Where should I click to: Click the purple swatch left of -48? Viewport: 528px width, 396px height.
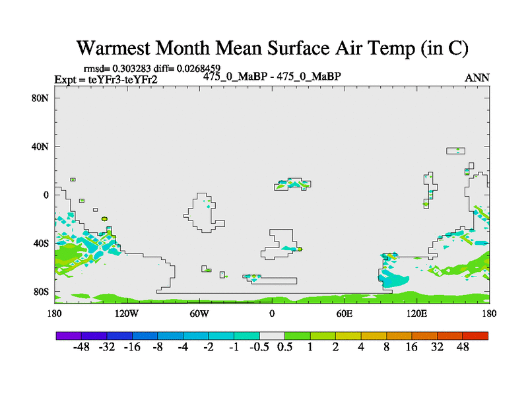click(69, 336)
